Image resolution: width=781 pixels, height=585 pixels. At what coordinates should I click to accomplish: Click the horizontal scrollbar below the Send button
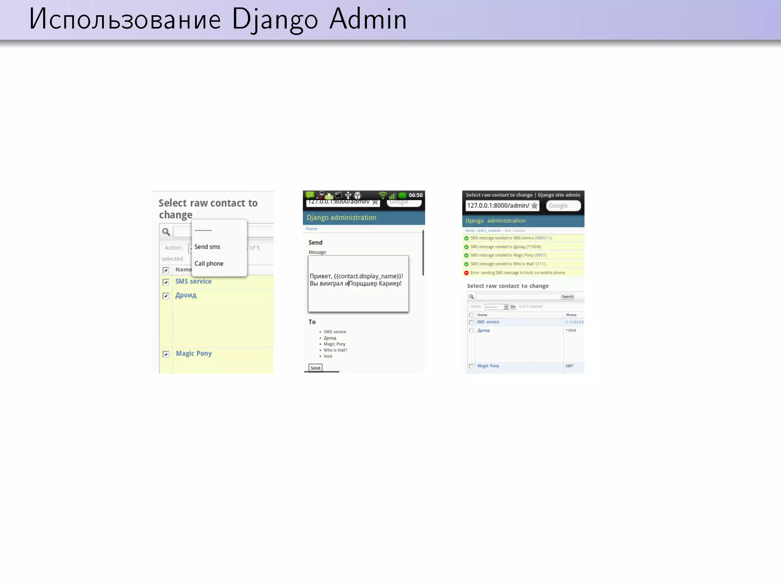pos(321,372)
